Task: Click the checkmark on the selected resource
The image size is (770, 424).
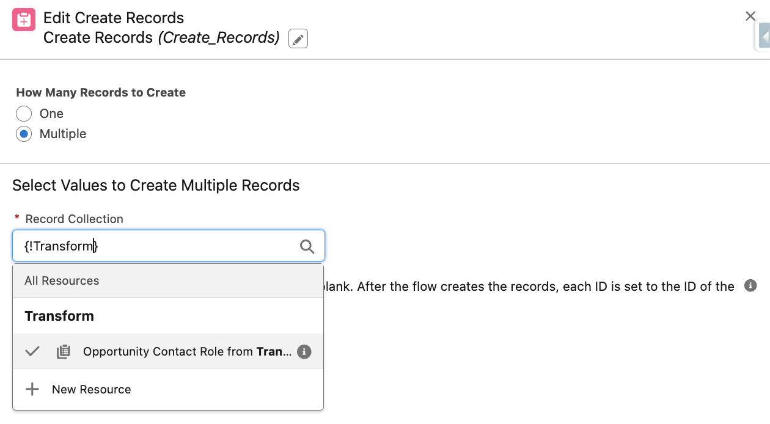Action: click(x=32, y=351)
